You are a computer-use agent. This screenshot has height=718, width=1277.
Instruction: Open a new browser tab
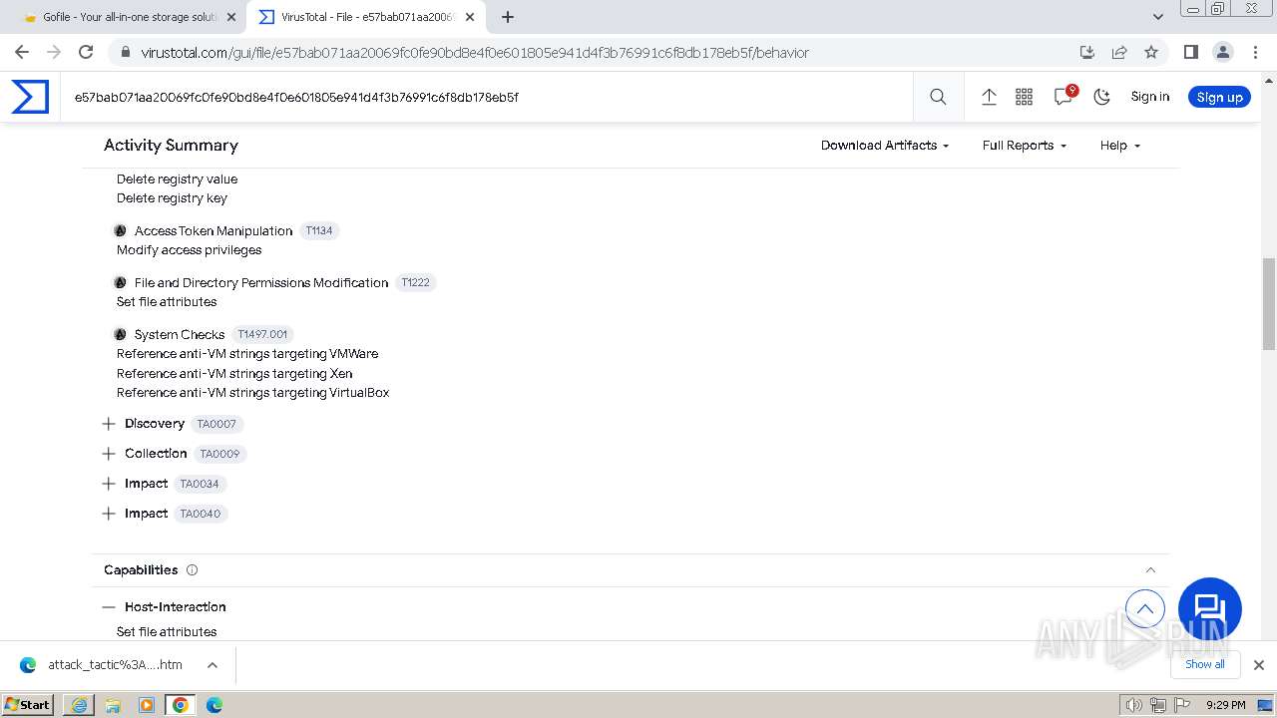[508, 17]
